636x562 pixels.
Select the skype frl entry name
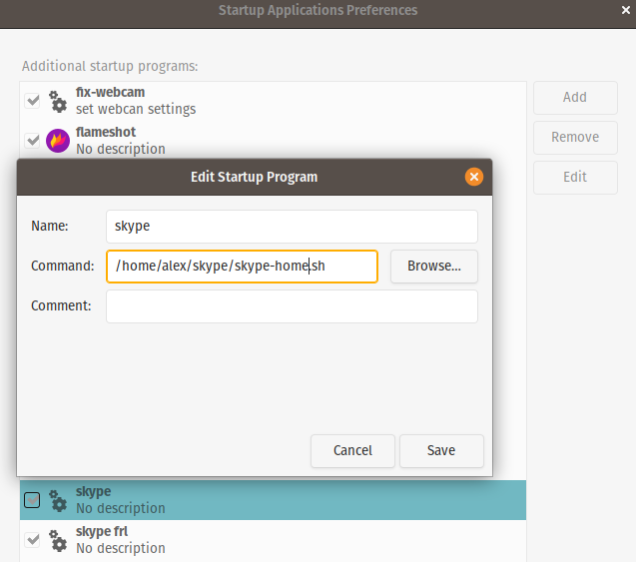[102, 532]
